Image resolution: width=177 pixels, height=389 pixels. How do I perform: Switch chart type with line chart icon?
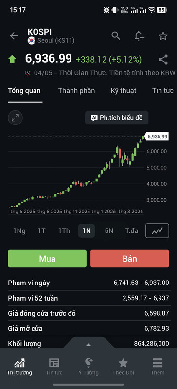[157, 230]
